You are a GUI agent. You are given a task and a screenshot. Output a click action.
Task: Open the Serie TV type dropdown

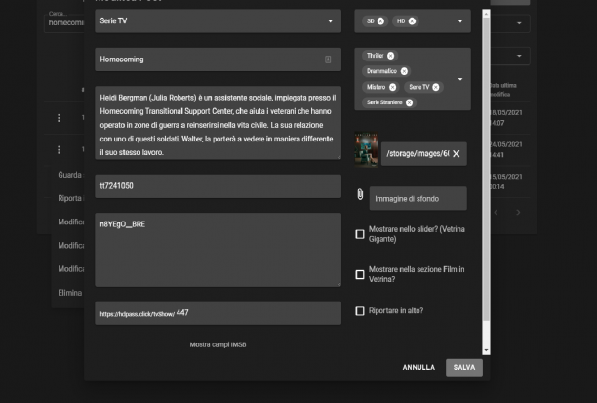[218, 20]
